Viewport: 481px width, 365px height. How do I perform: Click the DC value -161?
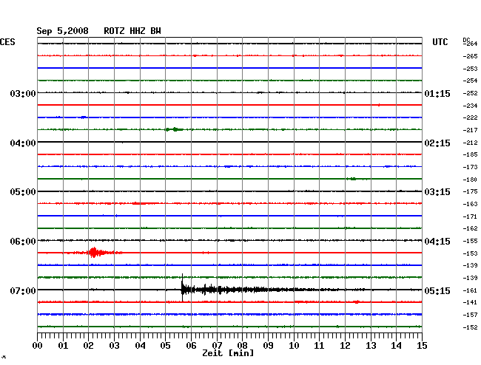[470, 290]
